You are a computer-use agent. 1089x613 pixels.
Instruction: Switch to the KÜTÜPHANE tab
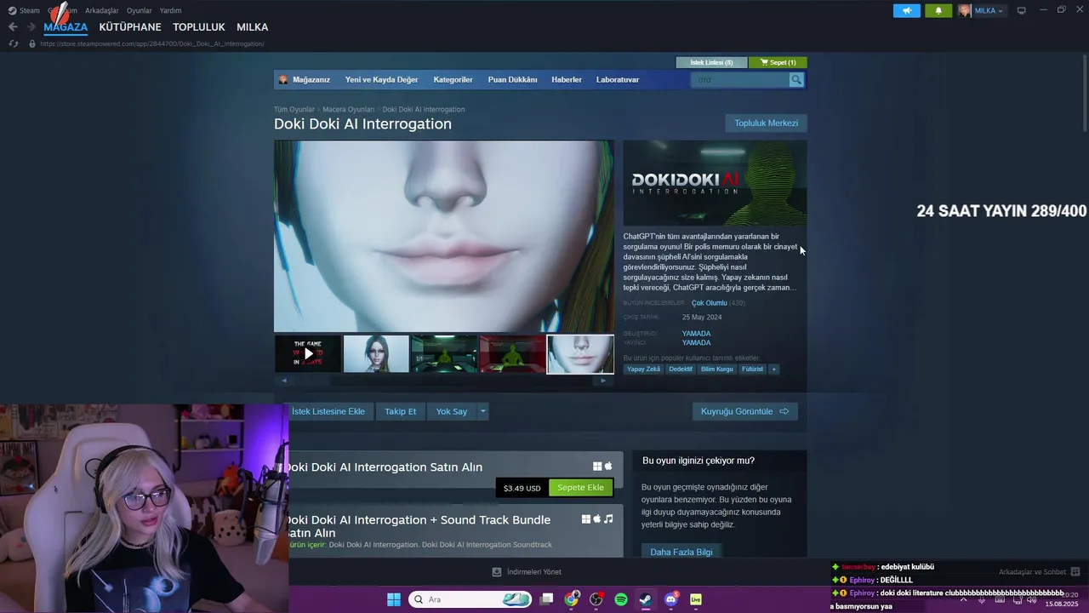130,27
